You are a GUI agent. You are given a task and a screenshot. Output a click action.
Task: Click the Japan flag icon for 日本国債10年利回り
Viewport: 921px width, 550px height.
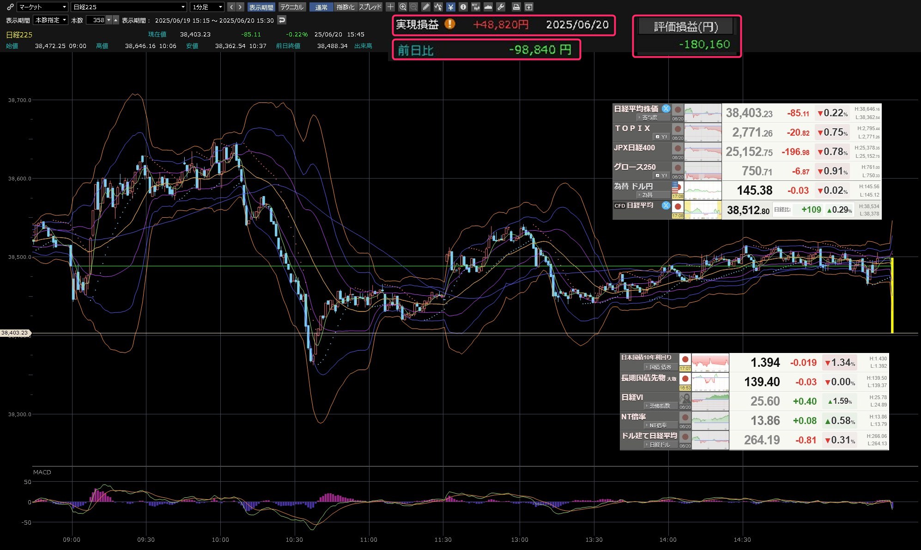click(685, 359)
